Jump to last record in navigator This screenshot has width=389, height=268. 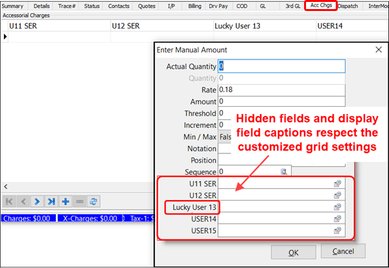pos(51,201)
